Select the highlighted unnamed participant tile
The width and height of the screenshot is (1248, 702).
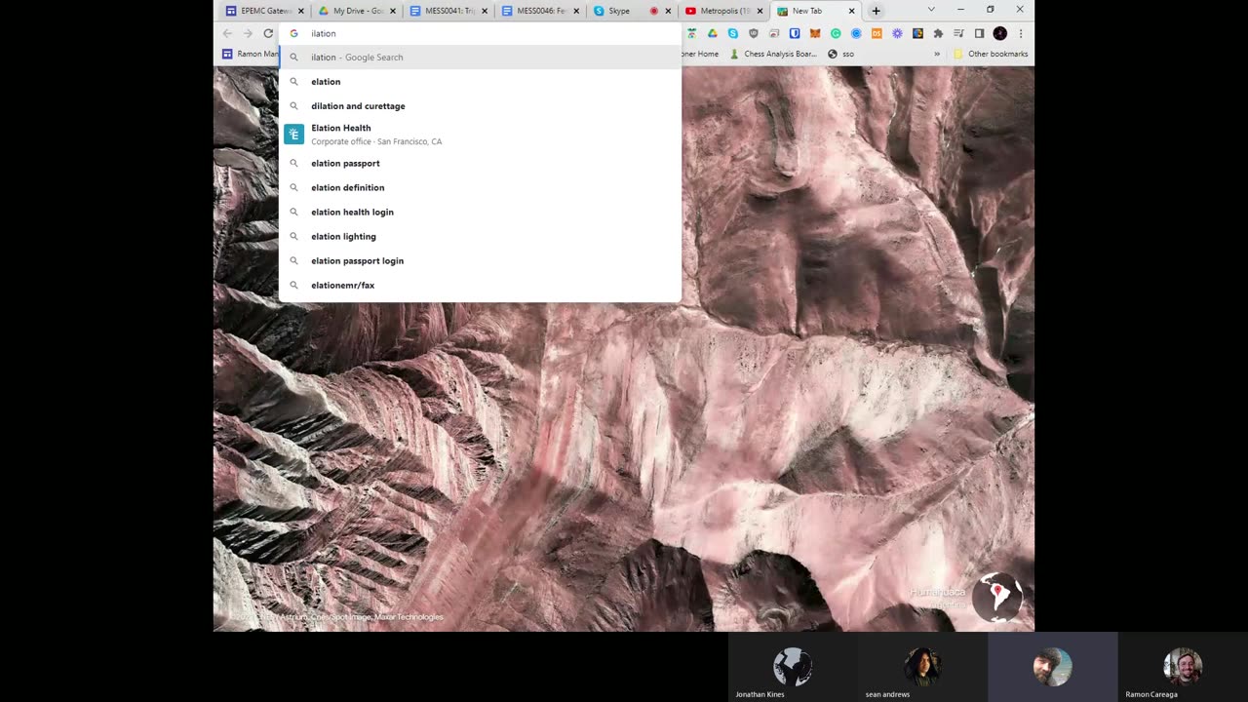1053,667
